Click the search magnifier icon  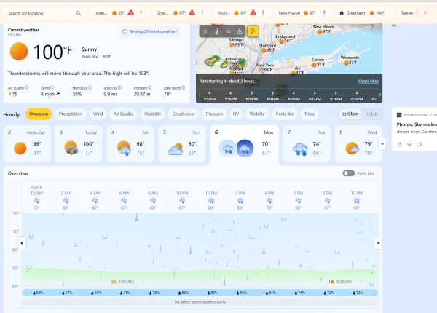(x=79, y=13)
